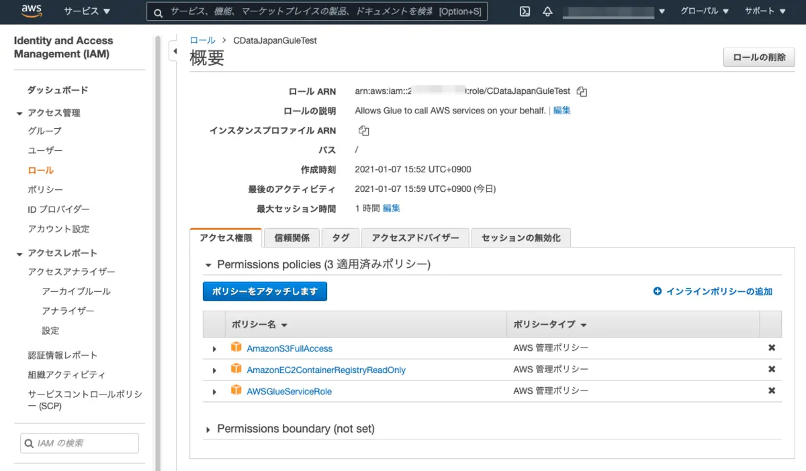Viewport: 806px width, 471px height.
Task: Click the IAM の検索 search field
Action: tap(79, 443)
